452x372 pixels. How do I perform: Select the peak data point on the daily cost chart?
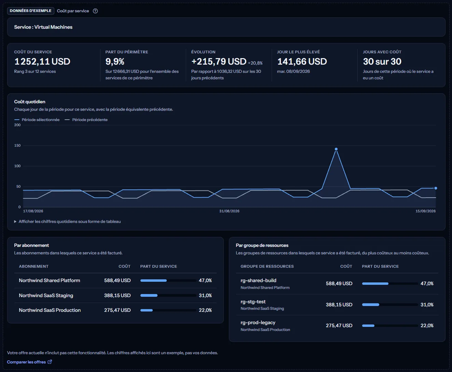[336, 149]
